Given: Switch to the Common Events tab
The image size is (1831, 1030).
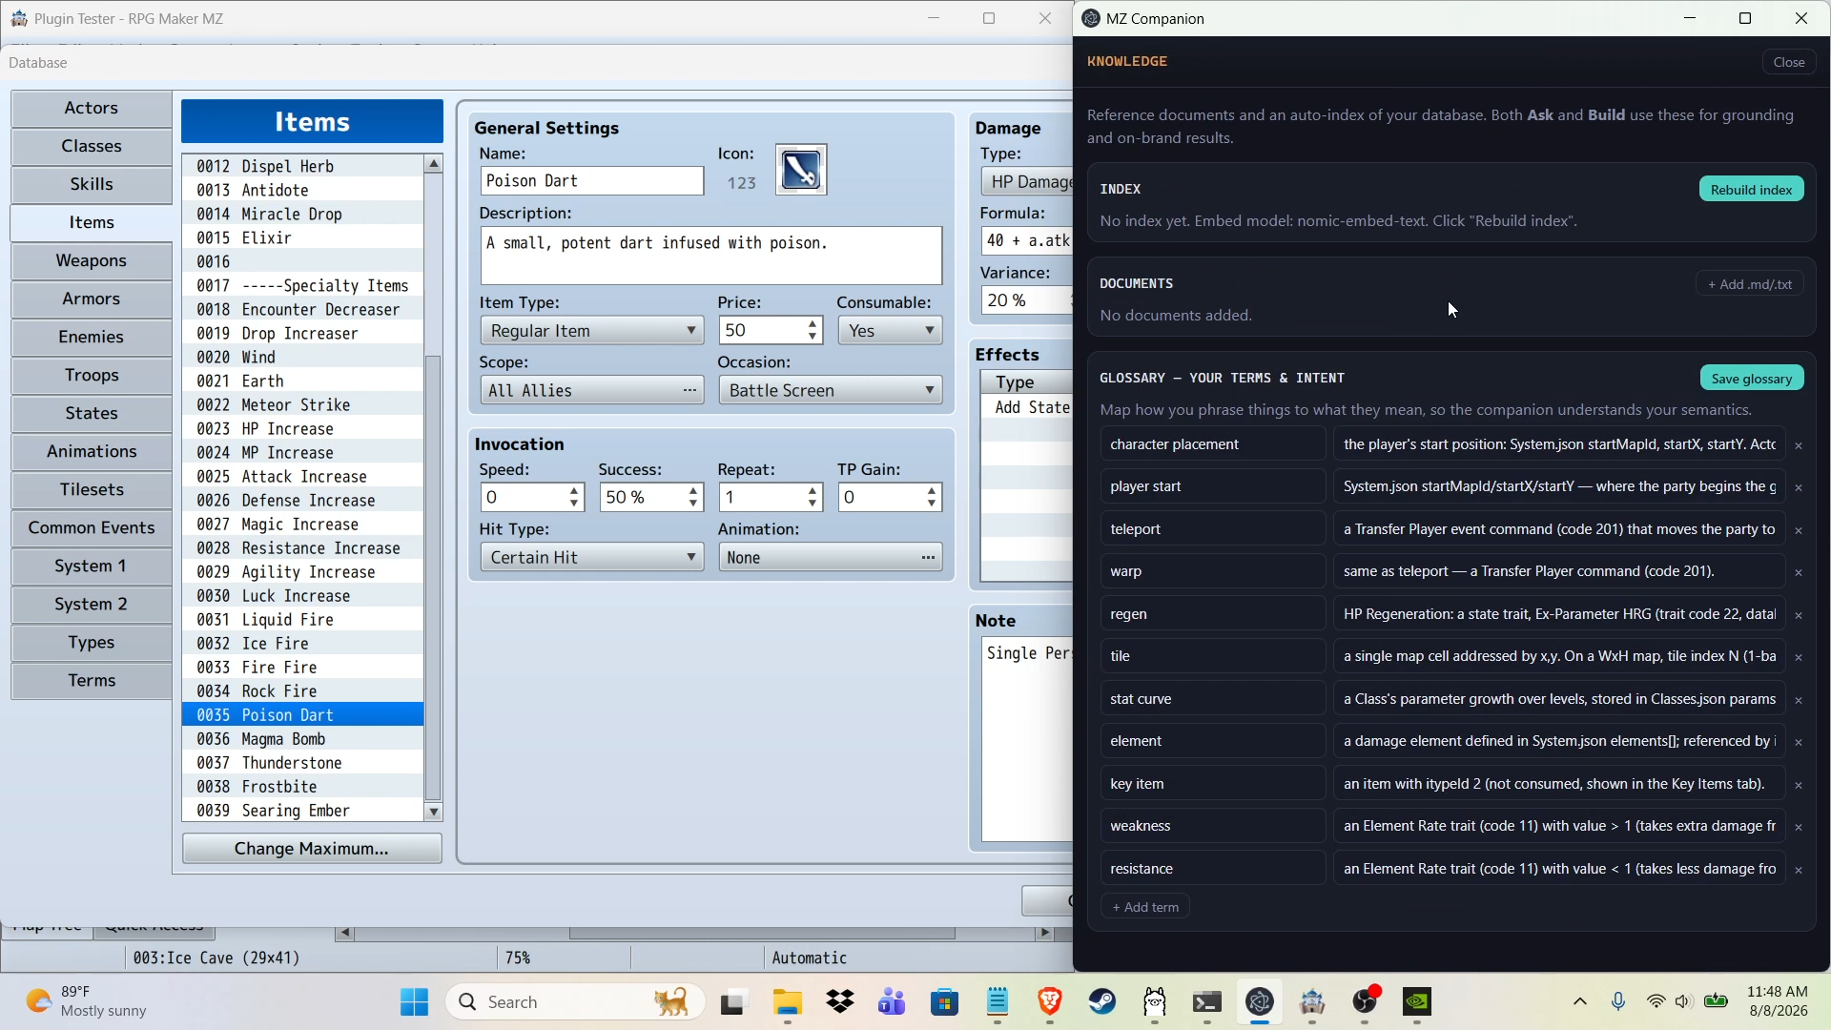Looking at the screenshot, I should [x=92, y=527].
